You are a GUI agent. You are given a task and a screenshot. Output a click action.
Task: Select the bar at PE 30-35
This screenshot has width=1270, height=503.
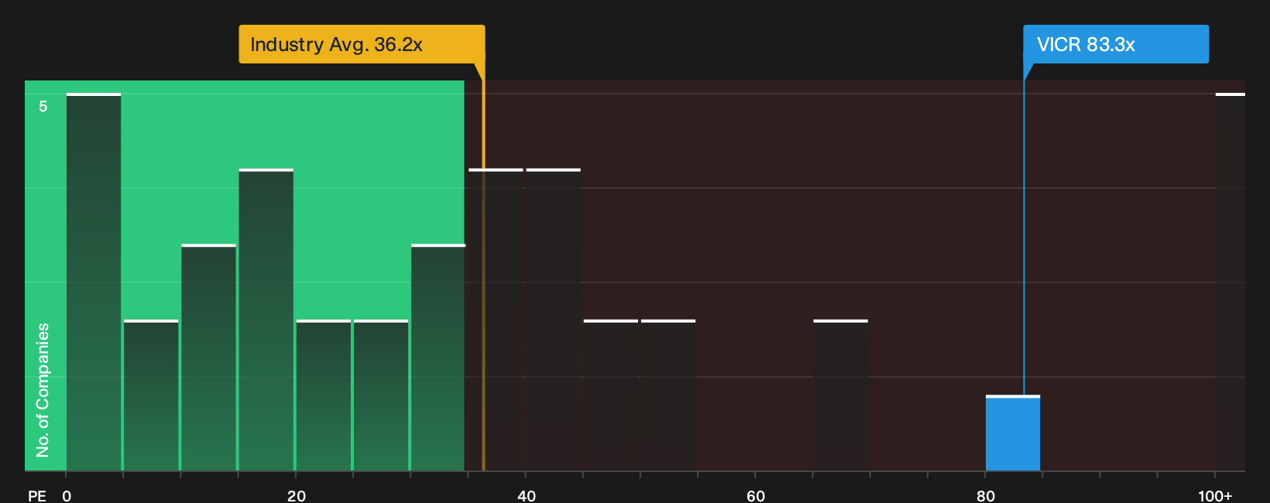[438, 358]
